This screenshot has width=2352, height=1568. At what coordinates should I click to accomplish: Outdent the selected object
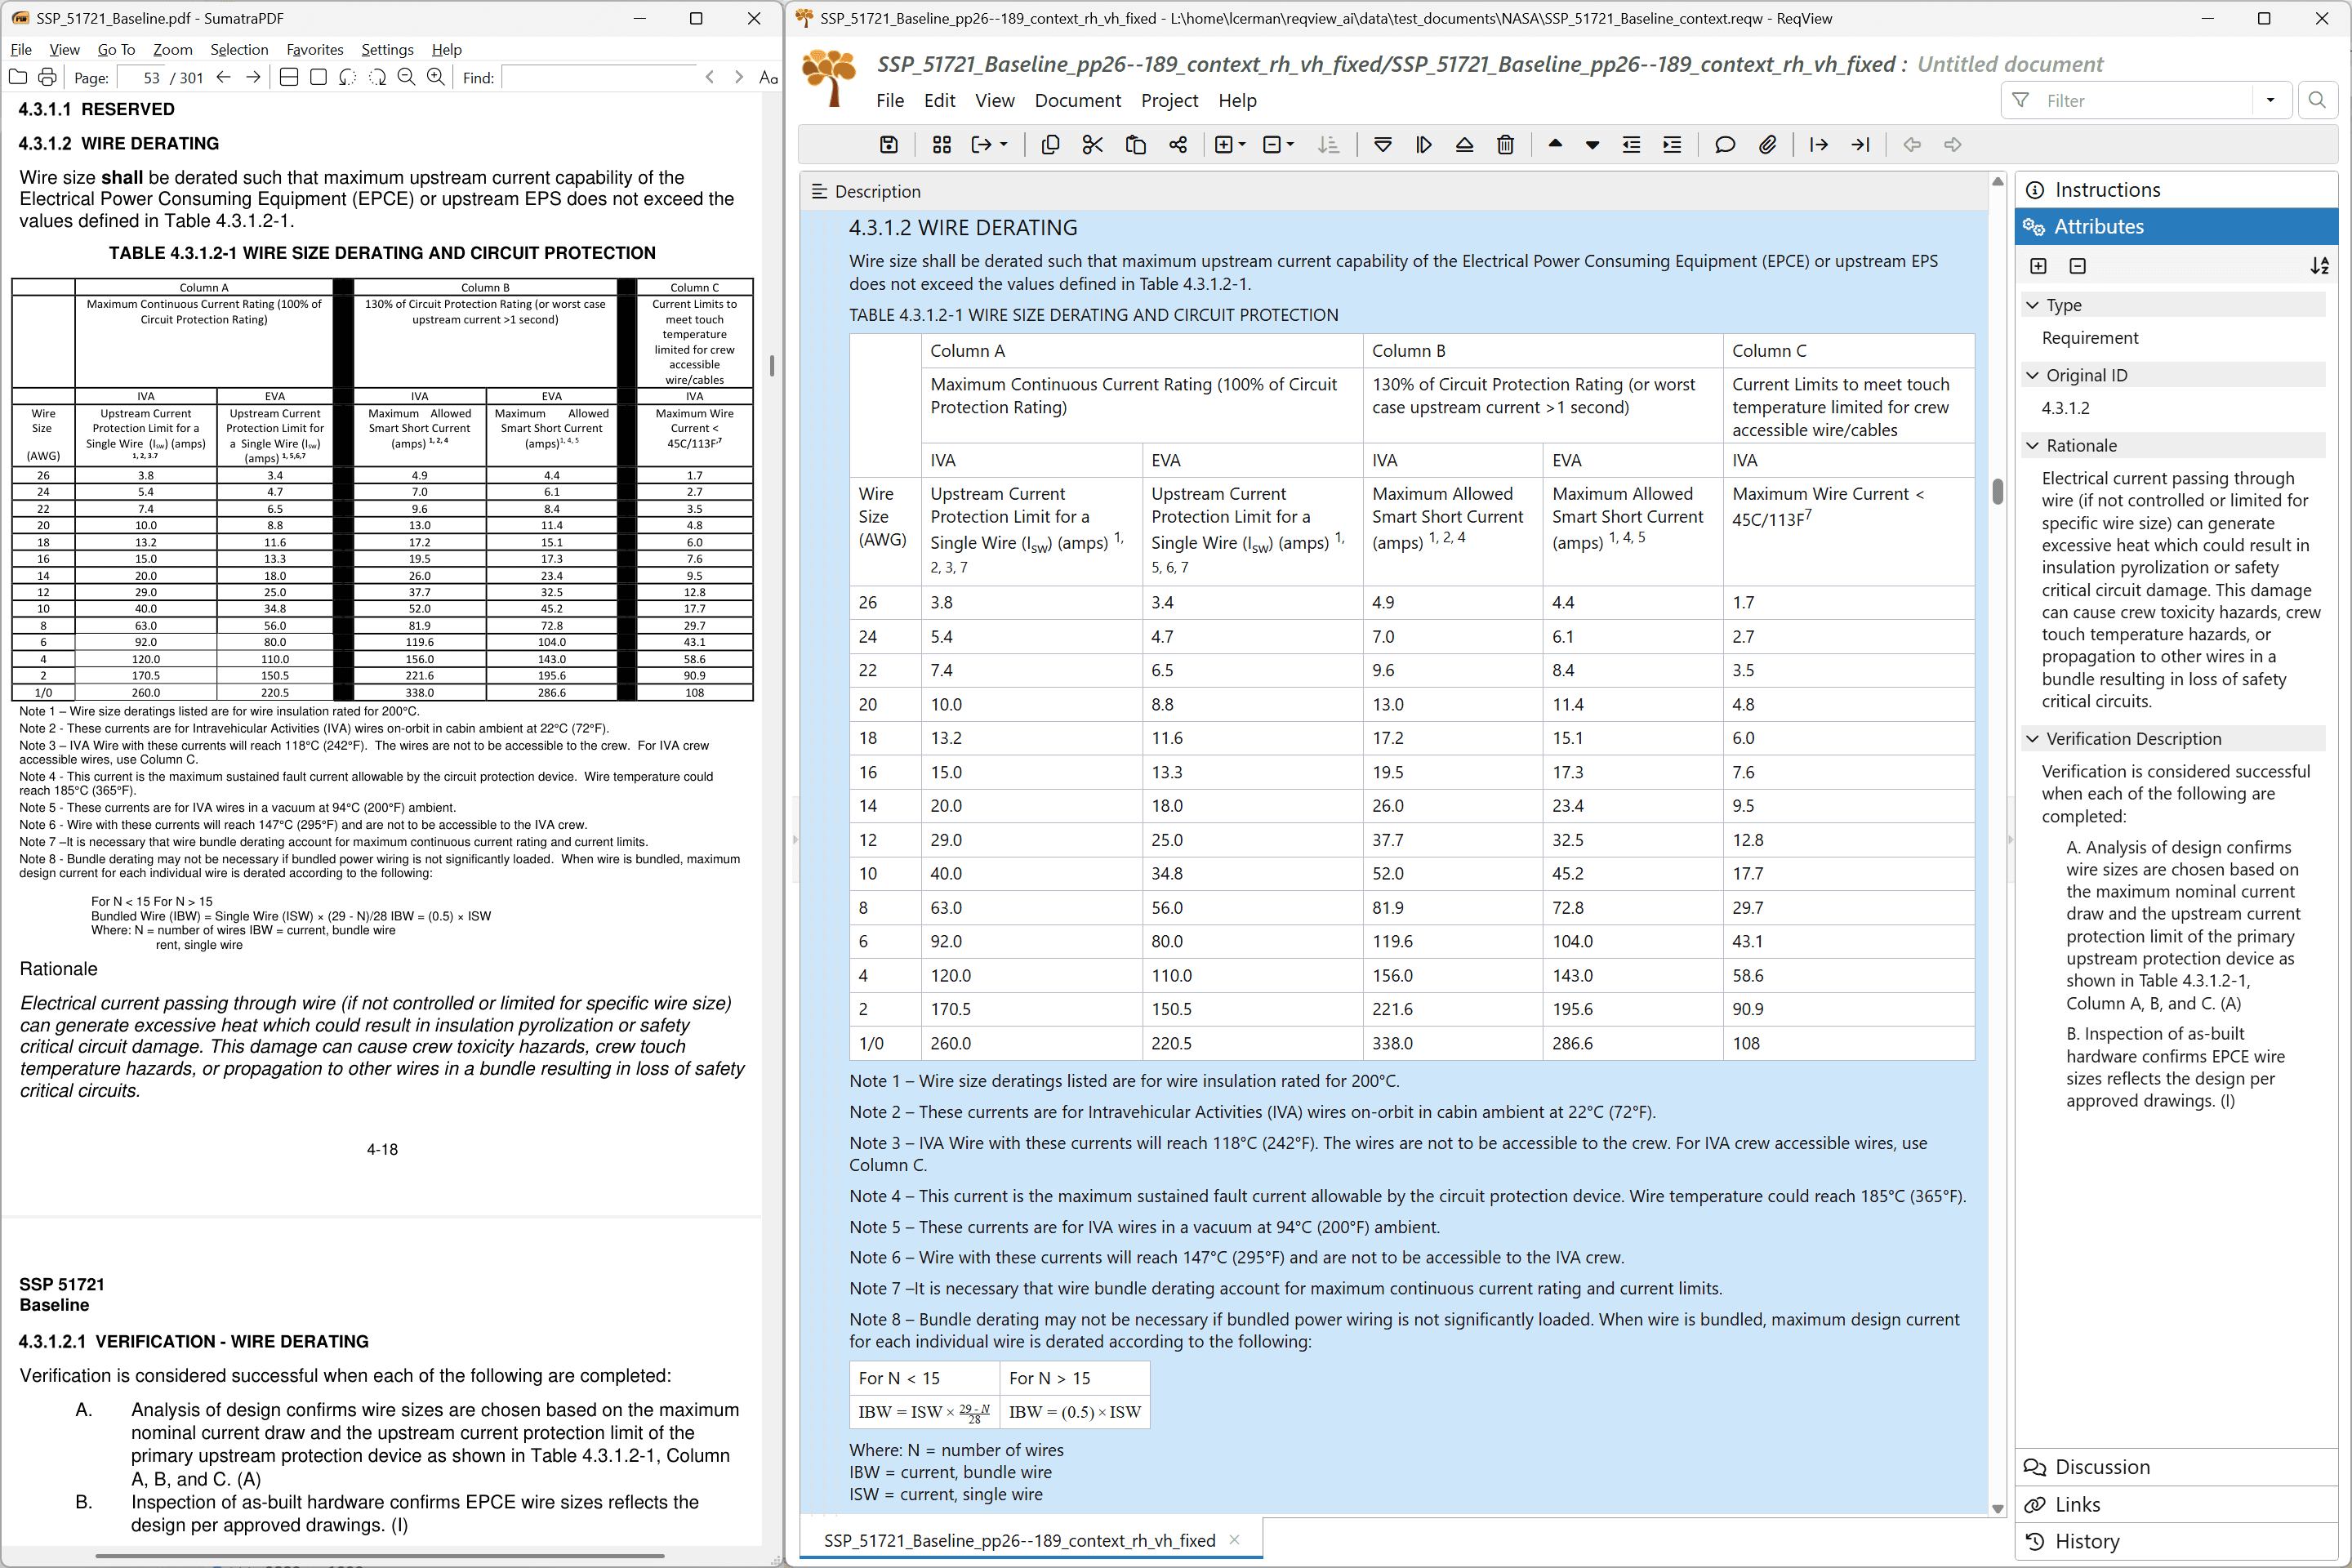tap(1631, 145)
